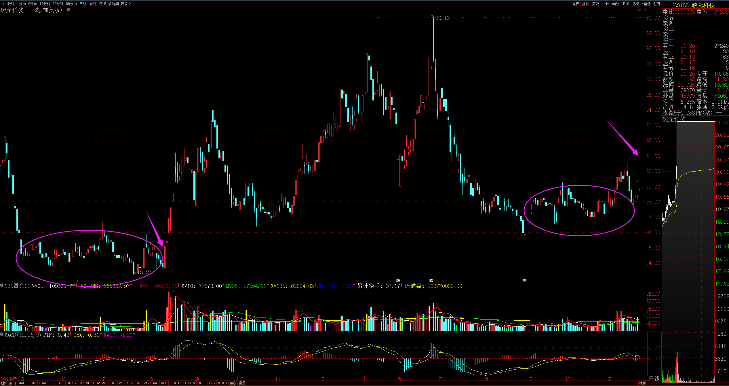
Task: Toggle the left sidebar panel icon
Action: [3, 4]
